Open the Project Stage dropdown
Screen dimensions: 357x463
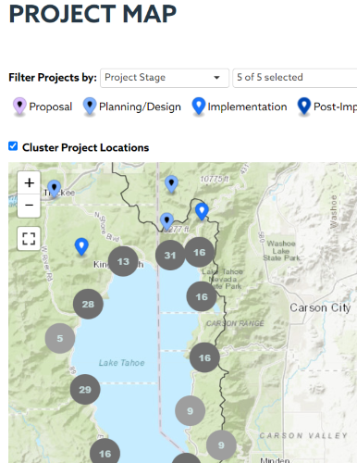click(165, 78)
